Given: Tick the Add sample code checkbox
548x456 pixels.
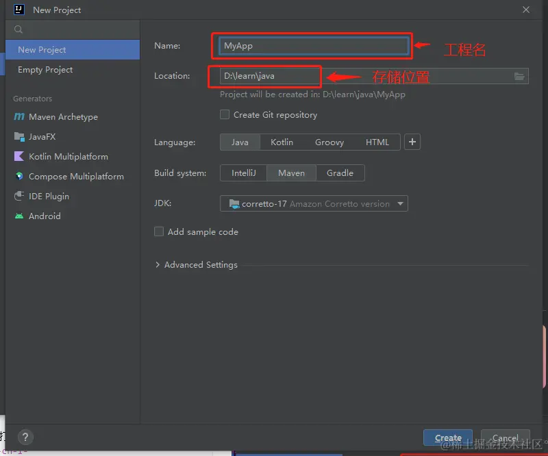Looking at the screenshot, I should click(x=159, y=231).
